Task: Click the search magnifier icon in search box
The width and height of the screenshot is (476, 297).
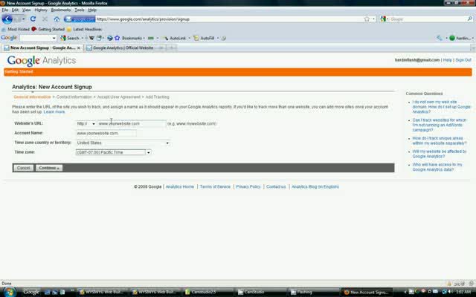Action: (x=469, y=19)
